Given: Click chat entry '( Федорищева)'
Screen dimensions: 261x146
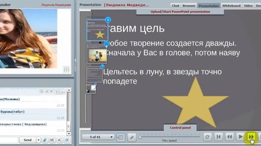Looking at the screenshot, I should [x=33, y=127].
